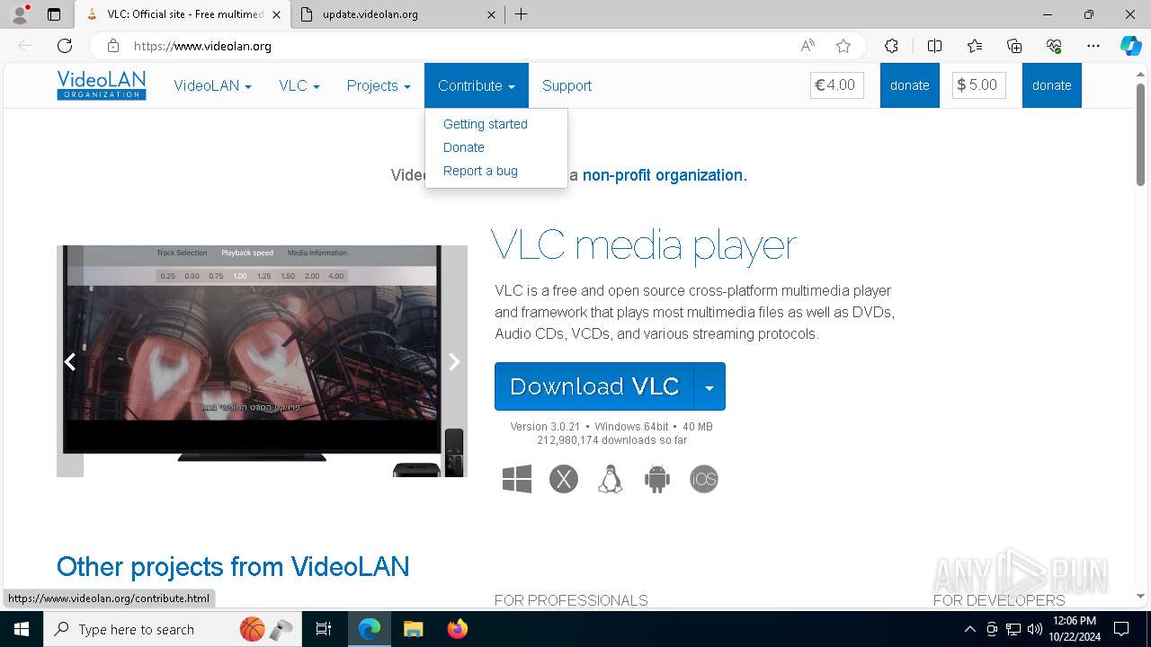The width and height of the screenshot is (1151, 647).
Task: Select Getting started in Contribute menu
Action: (x=486, y=124)
